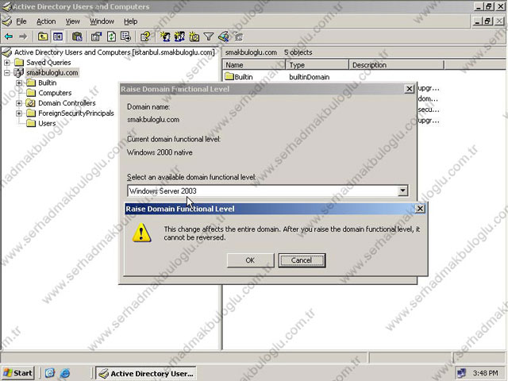The height and width of the screenshot is (381, 508).
Task: Open the Help menu
Action: [130, 21]
